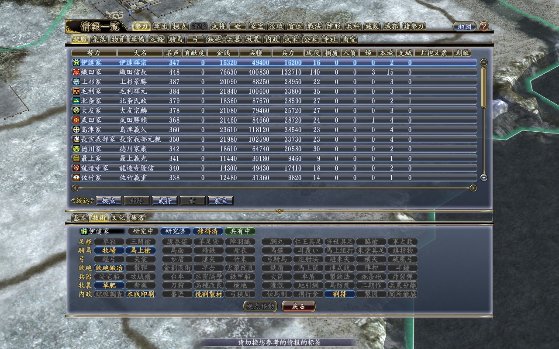Click the 北条家 clan crest icon

point(76,101)
